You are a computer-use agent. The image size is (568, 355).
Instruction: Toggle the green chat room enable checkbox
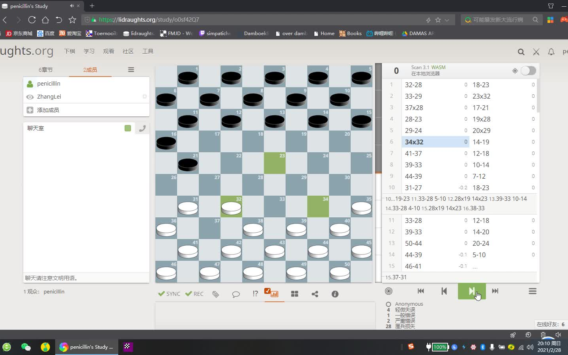pos(127,128)
